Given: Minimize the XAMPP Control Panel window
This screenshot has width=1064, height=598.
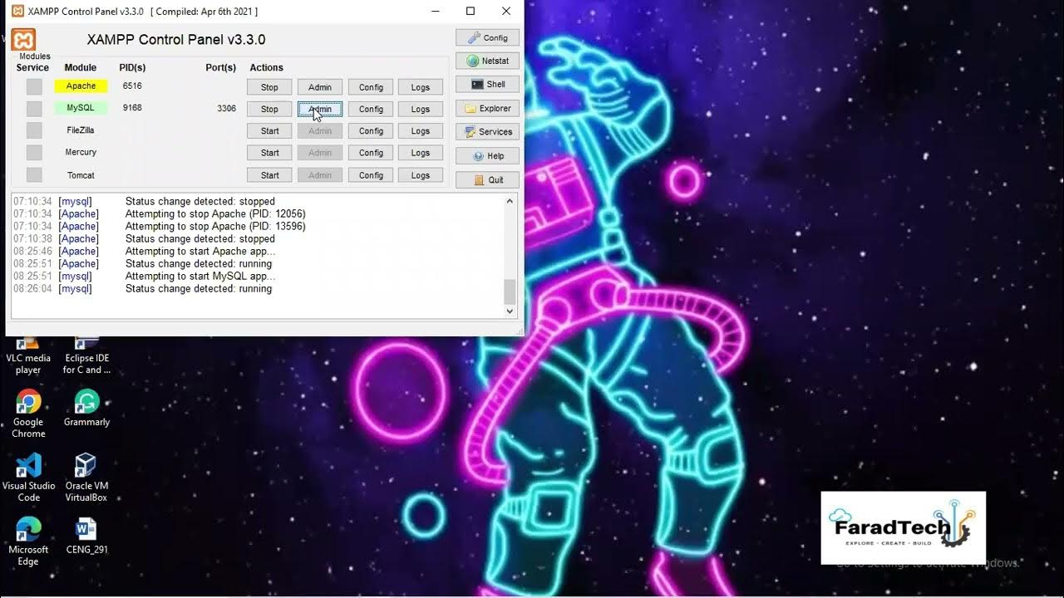Looking at the screenshot, I should pyautogui.click(x=435, y=11).
